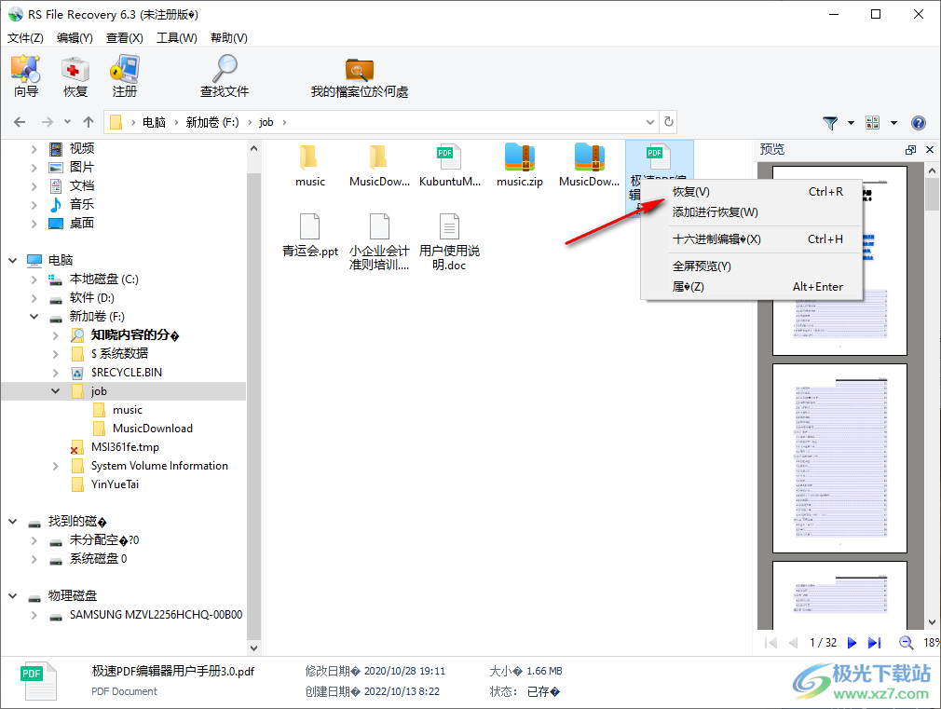This screenshot has width=941, height=709.
Task: Expand the 本地磁盘 (C:) node
Action: click(x=34, y=280)
